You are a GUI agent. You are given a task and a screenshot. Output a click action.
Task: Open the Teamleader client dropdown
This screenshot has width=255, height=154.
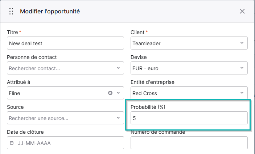click(x=189, y=43)
